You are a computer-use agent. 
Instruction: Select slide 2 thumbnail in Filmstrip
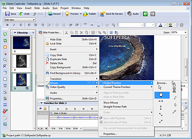point(22,61)
